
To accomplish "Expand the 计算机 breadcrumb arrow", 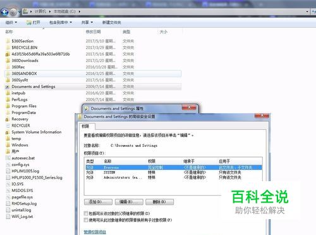I will tap(50, 11).
